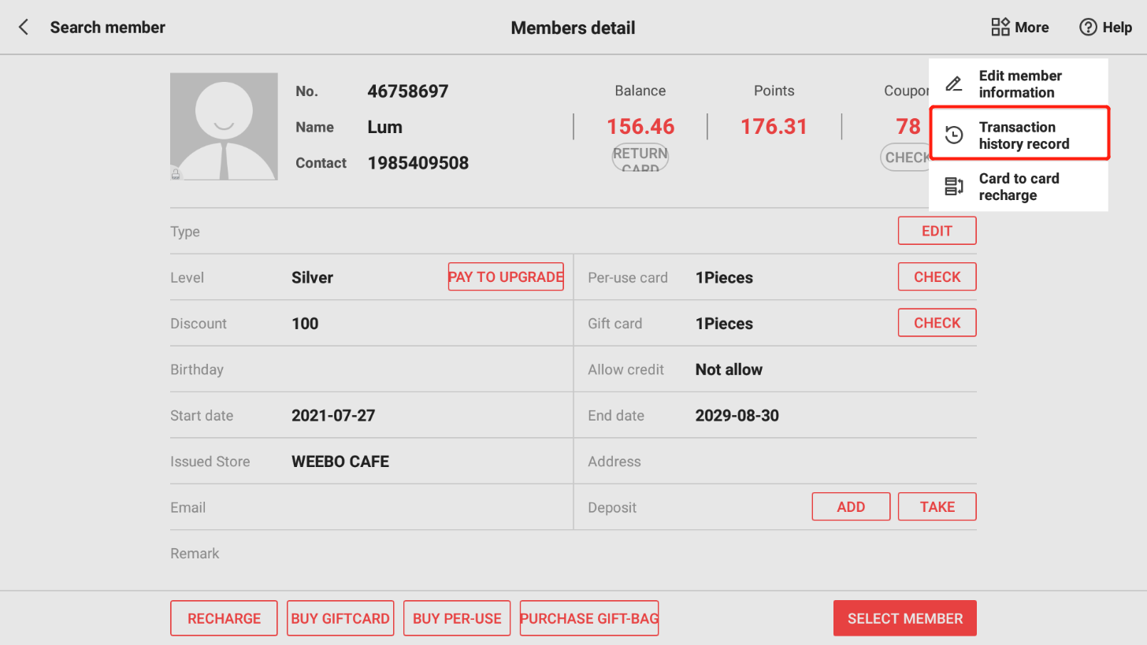The height and width of the screenshot is (645, 1147).
Task: Open Transaction history record
Action: click(1019, 133)
